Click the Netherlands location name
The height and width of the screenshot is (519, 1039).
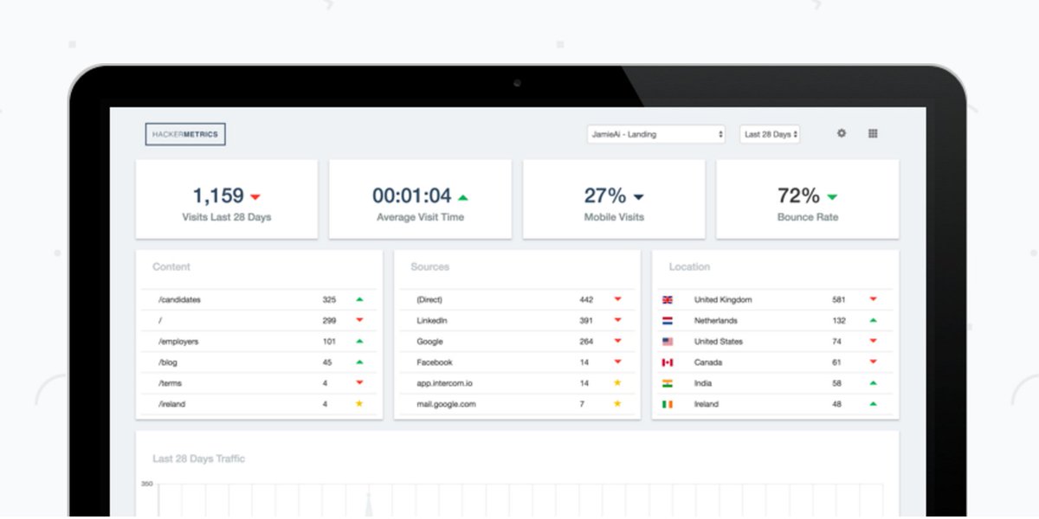tap(716, 320)
